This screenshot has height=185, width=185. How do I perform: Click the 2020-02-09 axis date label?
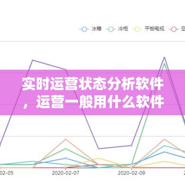tap(131, 173)
